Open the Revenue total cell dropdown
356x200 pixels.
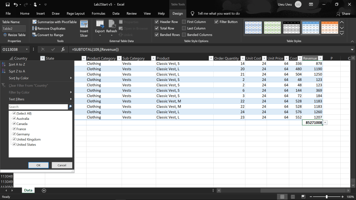point(325,123)
